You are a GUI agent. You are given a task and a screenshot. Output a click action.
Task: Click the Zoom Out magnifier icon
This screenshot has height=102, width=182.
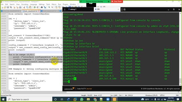pyautogui.click(x=52, y=7)
